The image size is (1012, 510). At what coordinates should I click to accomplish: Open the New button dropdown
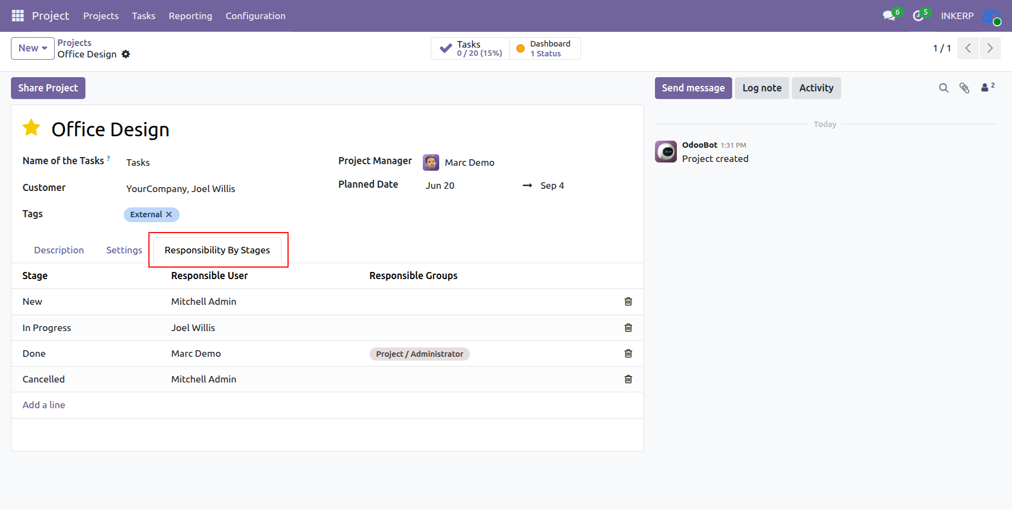point(33,48)
